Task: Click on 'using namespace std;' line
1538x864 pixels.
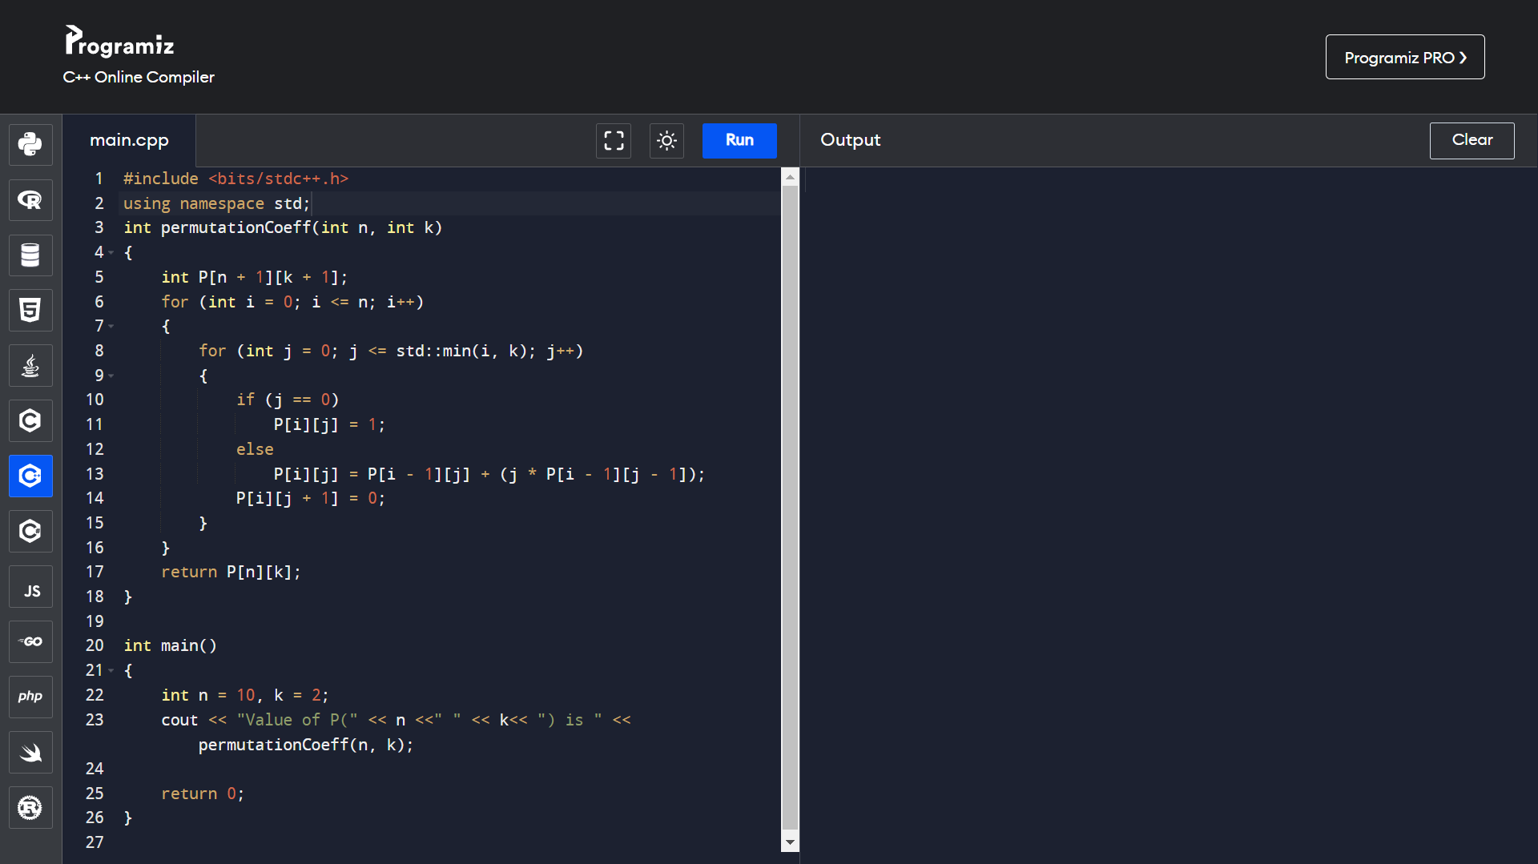Action: pos(216,203)
